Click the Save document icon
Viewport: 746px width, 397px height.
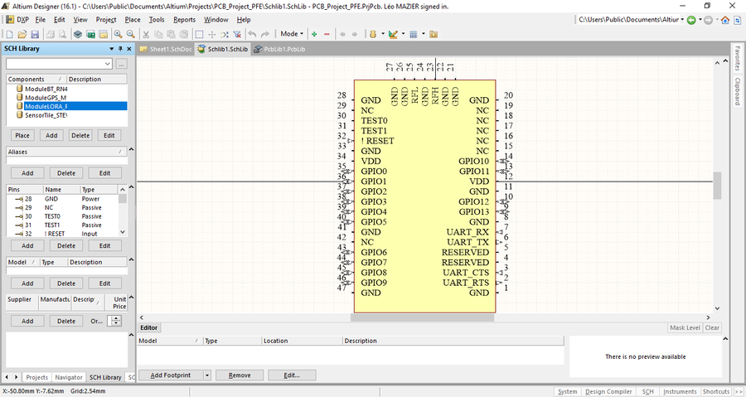pos(35,34)
